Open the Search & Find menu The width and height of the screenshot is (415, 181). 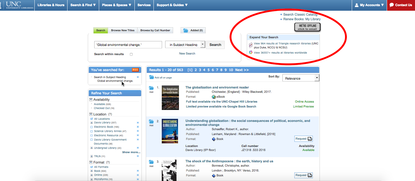pos(83,5)
